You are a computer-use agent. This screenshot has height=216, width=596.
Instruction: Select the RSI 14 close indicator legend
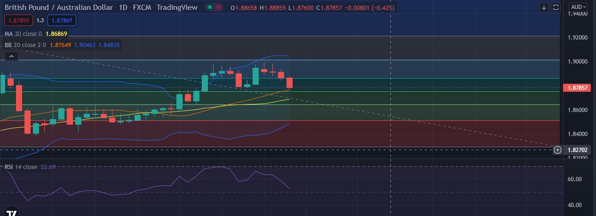click(21, 167)
